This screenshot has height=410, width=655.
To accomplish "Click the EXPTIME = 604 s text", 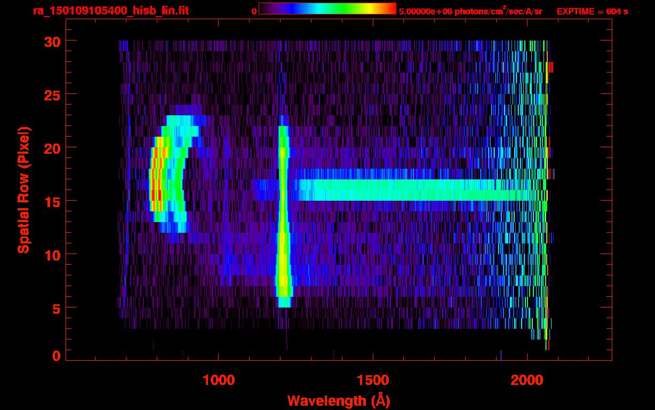I will [592, 11].
